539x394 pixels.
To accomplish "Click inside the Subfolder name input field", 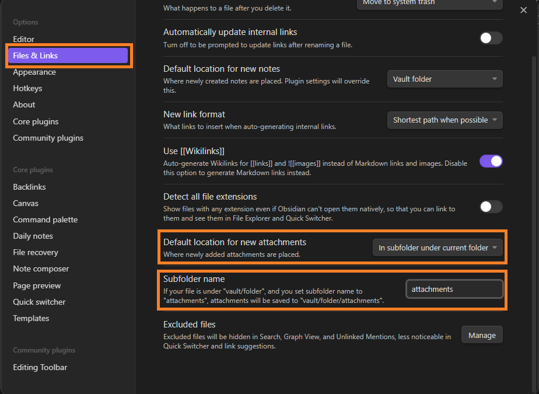I will [x=454, y=288].
